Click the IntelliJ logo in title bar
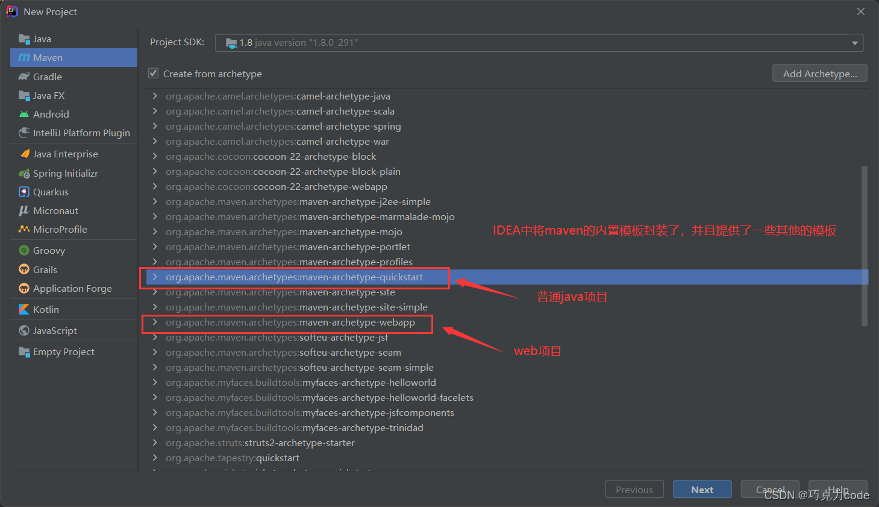The width and height of the screenshot is (879, 507). pos(12,11)
